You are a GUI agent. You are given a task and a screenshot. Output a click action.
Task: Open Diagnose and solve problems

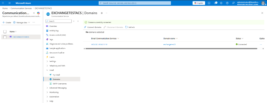(61, 44)
